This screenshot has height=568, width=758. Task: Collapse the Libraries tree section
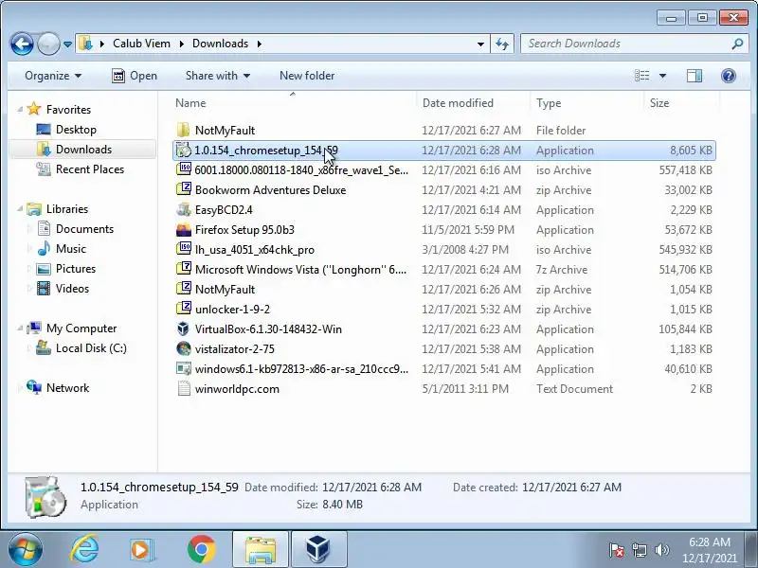20,208
